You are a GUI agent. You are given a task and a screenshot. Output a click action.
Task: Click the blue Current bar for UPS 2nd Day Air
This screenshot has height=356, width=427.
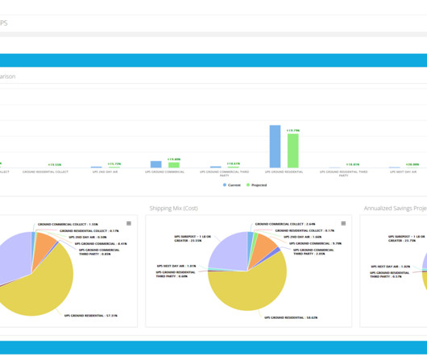[96, 167]
